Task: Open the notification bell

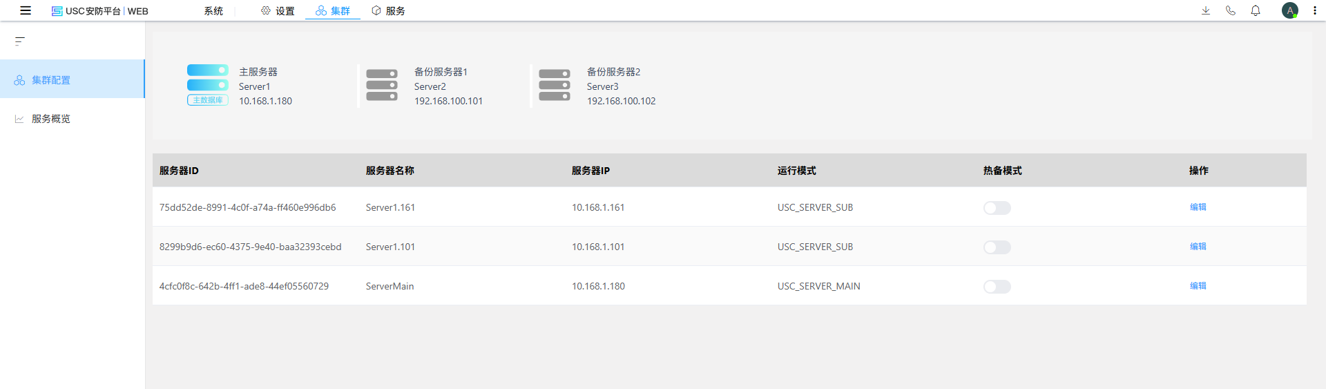Action: pyautogui.click(x=1256, y=10)
